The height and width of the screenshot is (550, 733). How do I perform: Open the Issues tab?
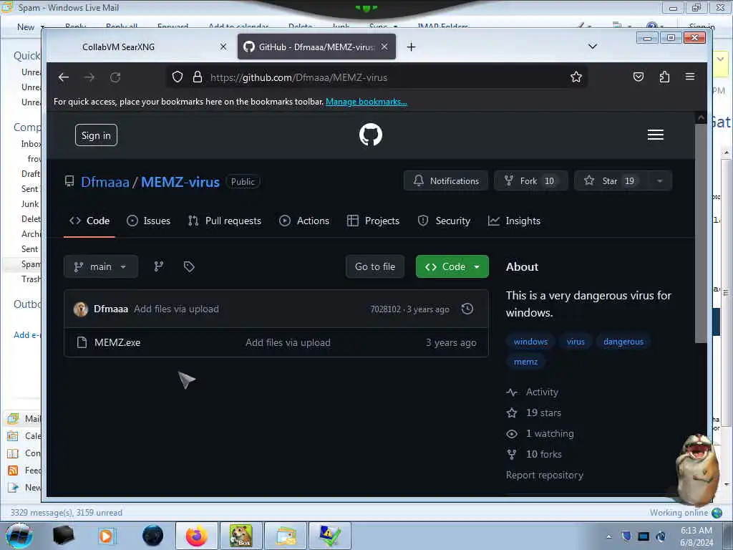point(148,221)
